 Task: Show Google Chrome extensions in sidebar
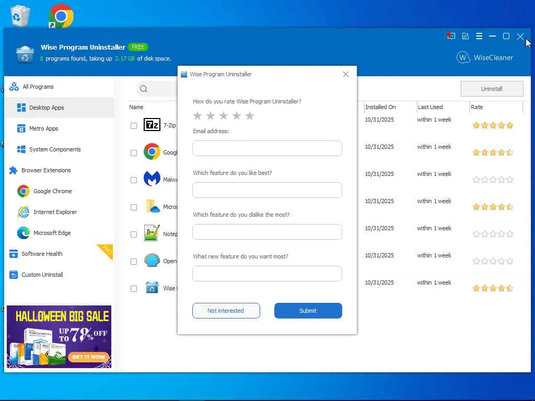[x=60, y=191]
